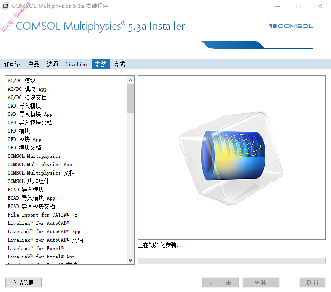Viewport: 331px width, 292px height.
Task: Switch to the 产品 tab
Action: coord(34,64)
